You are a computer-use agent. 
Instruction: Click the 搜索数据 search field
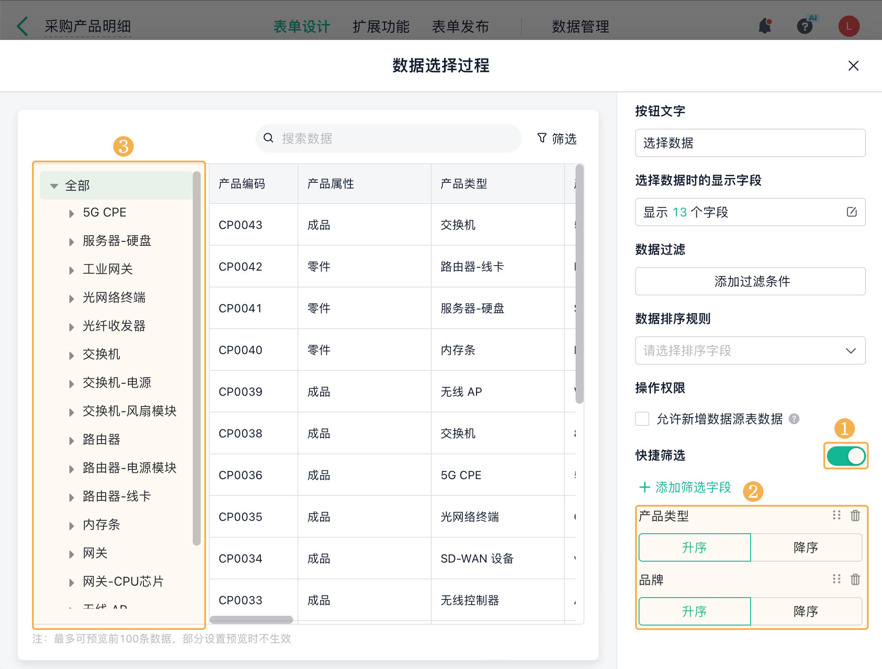388,138
